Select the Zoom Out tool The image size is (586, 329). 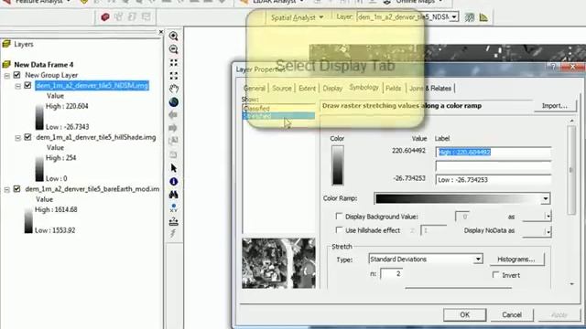click(173, 49)
